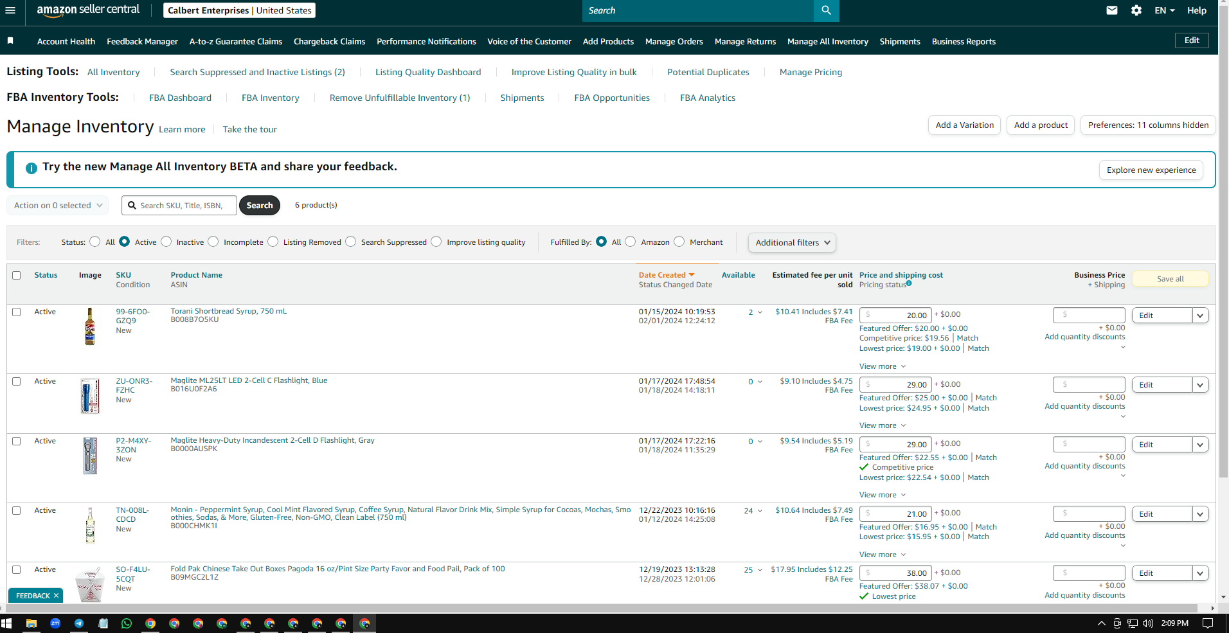The width and height of the screenshot is (1229, 633).
Task: Close the FEEDBACK tab with X
Action: (57, 596)
